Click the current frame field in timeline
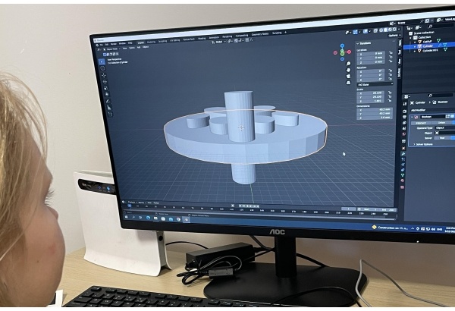This screenshot has height=311, width=455. (x=349, y=209)
